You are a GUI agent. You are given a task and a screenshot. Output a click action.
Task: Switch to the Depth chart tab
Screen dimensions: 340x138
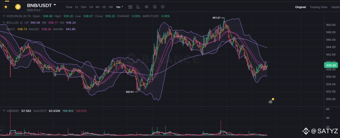coord(335,7)
